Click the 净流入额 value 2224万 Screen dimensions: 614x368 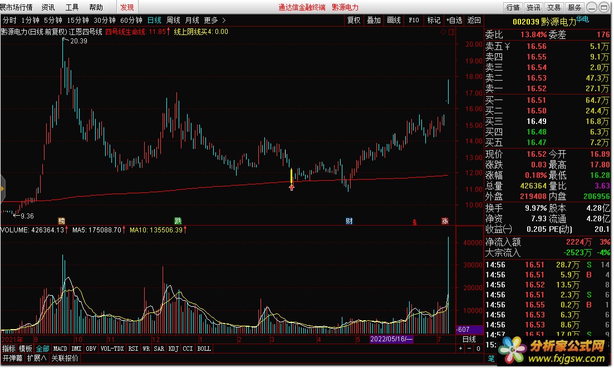coord(579,242)
